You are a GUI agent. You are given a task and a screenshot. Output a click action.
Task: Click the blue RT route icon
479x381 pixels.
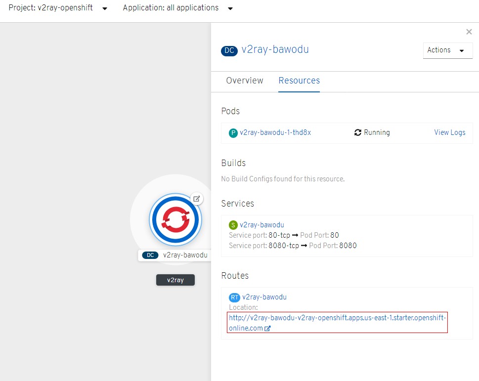coord(234,297)
